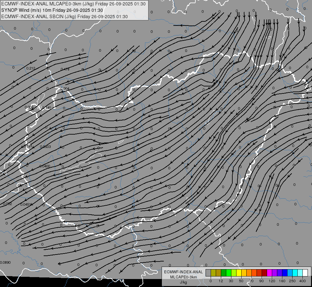Click the ECMWF-INDEX-ANAL SBCIN header line

point(64,17)
